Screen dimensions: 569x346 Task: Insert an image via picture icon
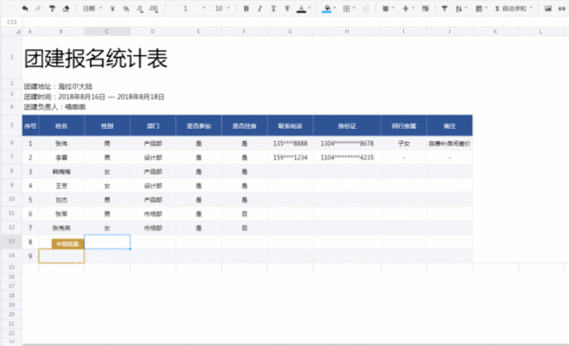(x=548, y=9)
